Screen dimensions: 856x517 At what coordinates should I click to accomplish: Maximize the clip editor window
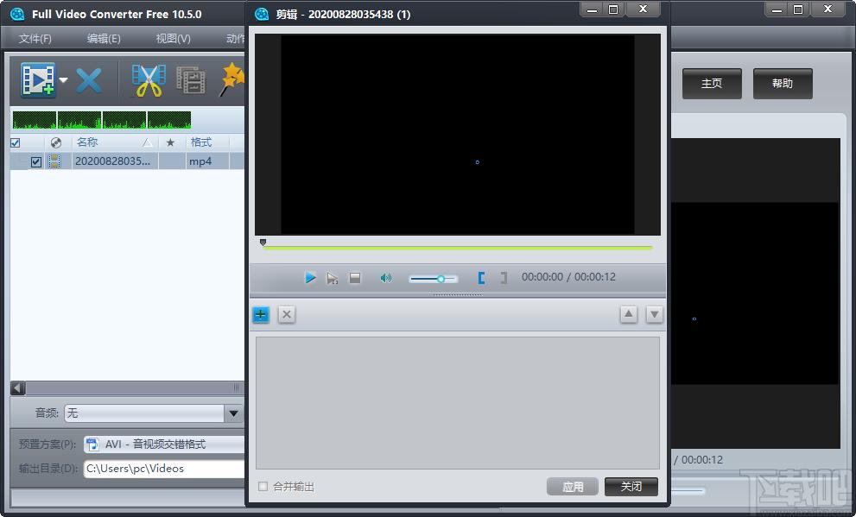point(613,9)
